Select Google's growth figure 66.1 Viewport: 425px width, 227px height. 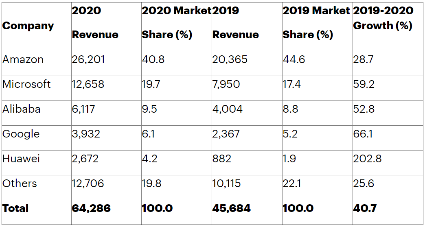[363, 134]
